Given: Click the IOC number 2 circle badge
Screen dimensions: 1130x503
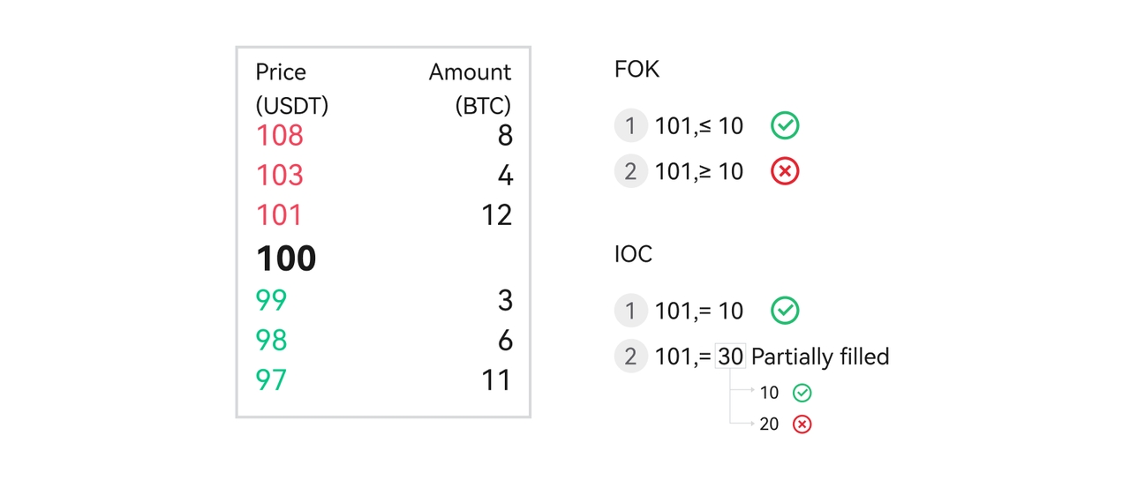Looking at the screenshot, I should point(630,357).
